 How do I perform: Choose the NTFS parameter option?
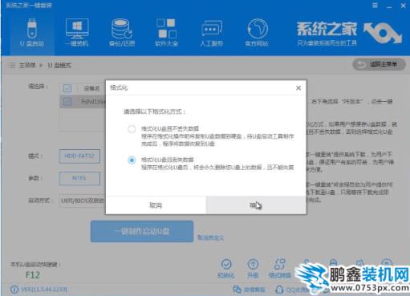[79, 178]
